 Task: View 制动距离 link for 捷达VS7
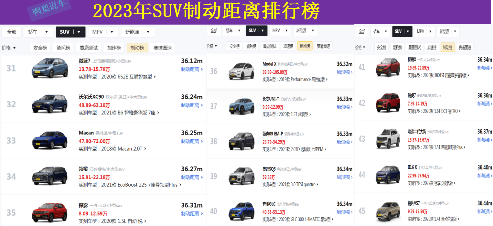485,211
